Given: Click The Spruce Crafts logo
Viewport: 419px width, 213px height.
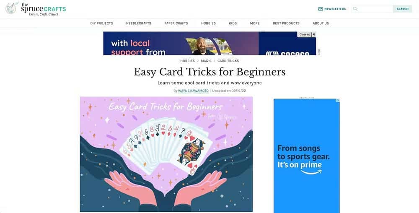Looking at the screenshot, I should (x=36, y=8).
